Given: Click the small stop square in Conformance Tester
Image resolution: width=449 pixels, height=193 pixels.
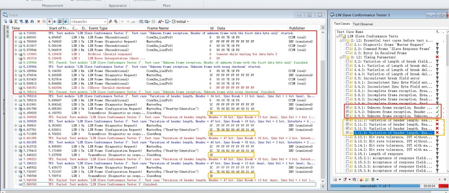Looking at the screenshot, I should pyautogui.click(x=445, y=180).
